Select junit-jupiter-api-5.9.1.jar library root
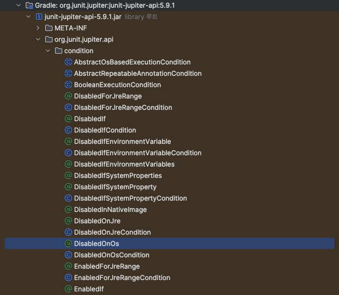Image resolution: width=339 pixels, height=295 pixels. [x=83, y=17]
